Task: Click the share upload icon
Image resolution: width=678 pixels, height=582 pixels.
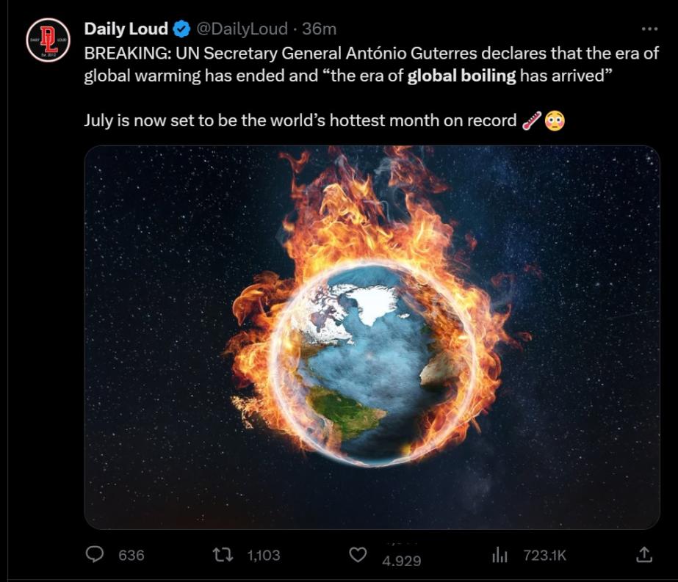Action: [x=643, y=555]
